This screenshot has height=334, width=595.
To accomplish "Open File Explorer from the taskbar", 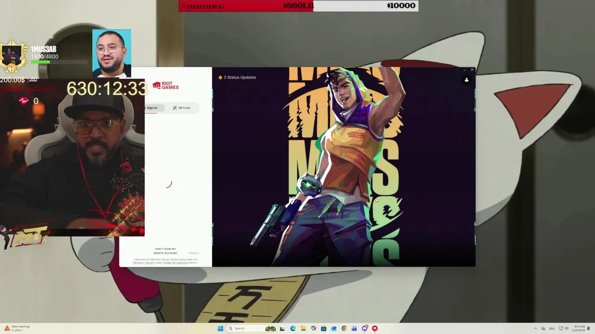I will [303, 328].
